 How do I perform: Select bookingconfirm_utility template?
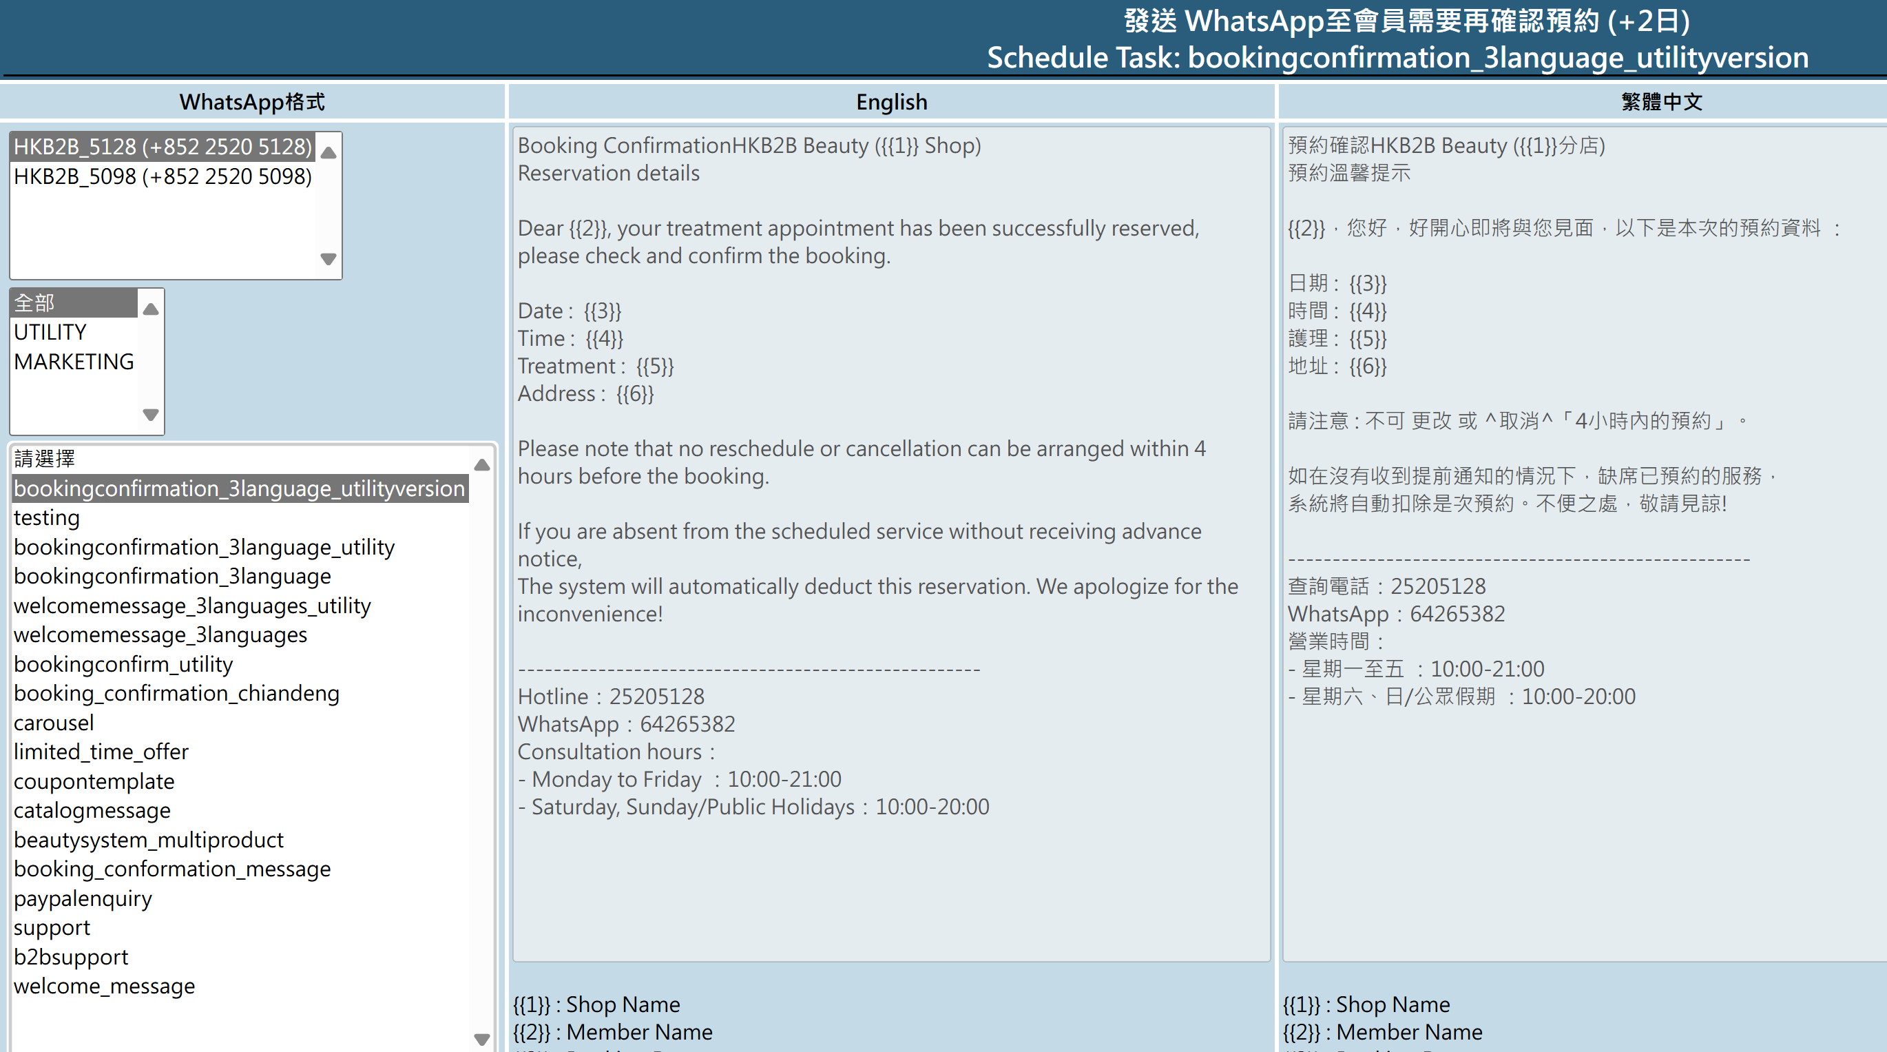pos(240,663)
